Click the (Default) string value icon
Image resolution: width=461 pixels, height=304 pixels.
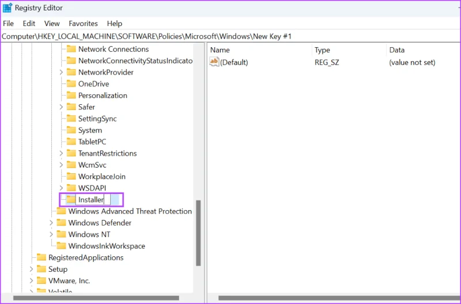click(214, 62)
